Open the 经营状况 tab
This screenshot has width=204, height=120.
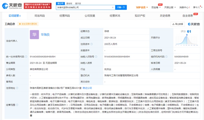click(x=115, y=16)
